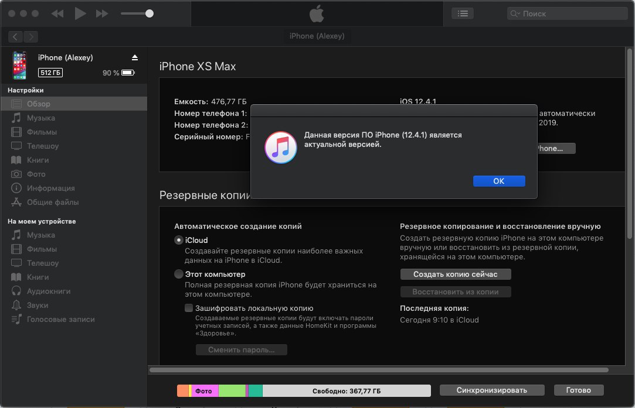Viewport: 635px width, 408px height.
Task: Click Восстановить из копии button
Action: 456,292
